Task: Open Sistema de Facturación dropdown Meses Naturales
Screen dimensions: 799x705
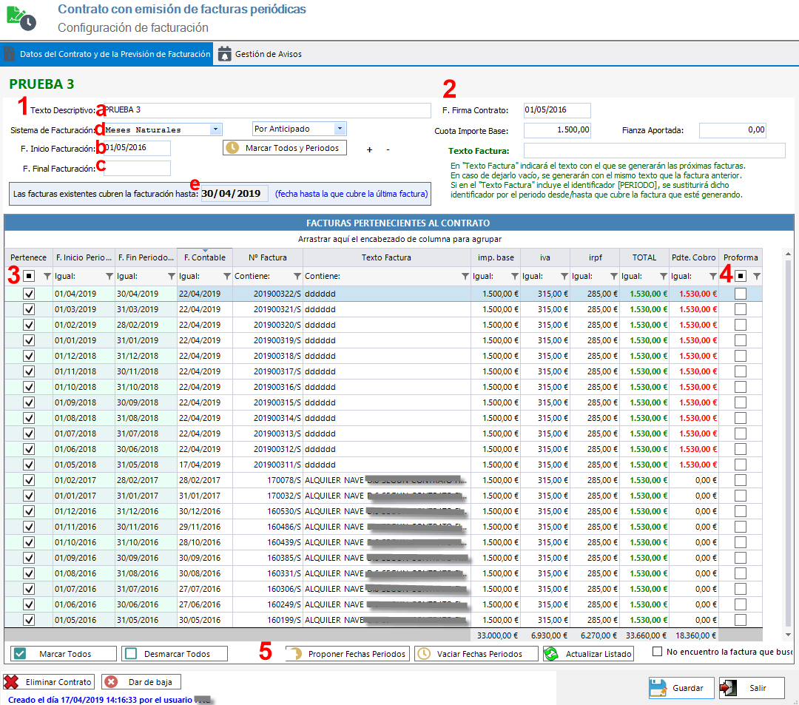Action: 215,129
